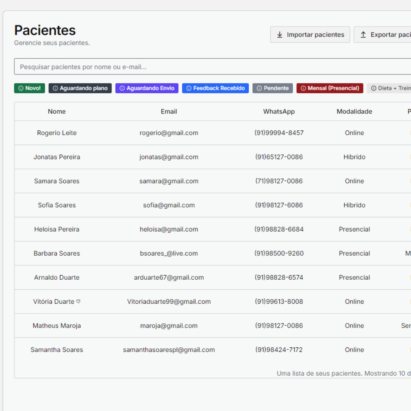This screenshot has width=411, height=411.
Task: Toggle the Aguardando plano status filter
Action: click(80, 88)
